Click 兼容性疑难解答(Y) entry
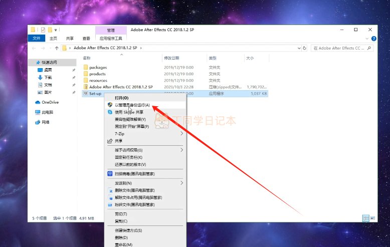Viewport: 390px width, 247px height. (x=145, y=120)
